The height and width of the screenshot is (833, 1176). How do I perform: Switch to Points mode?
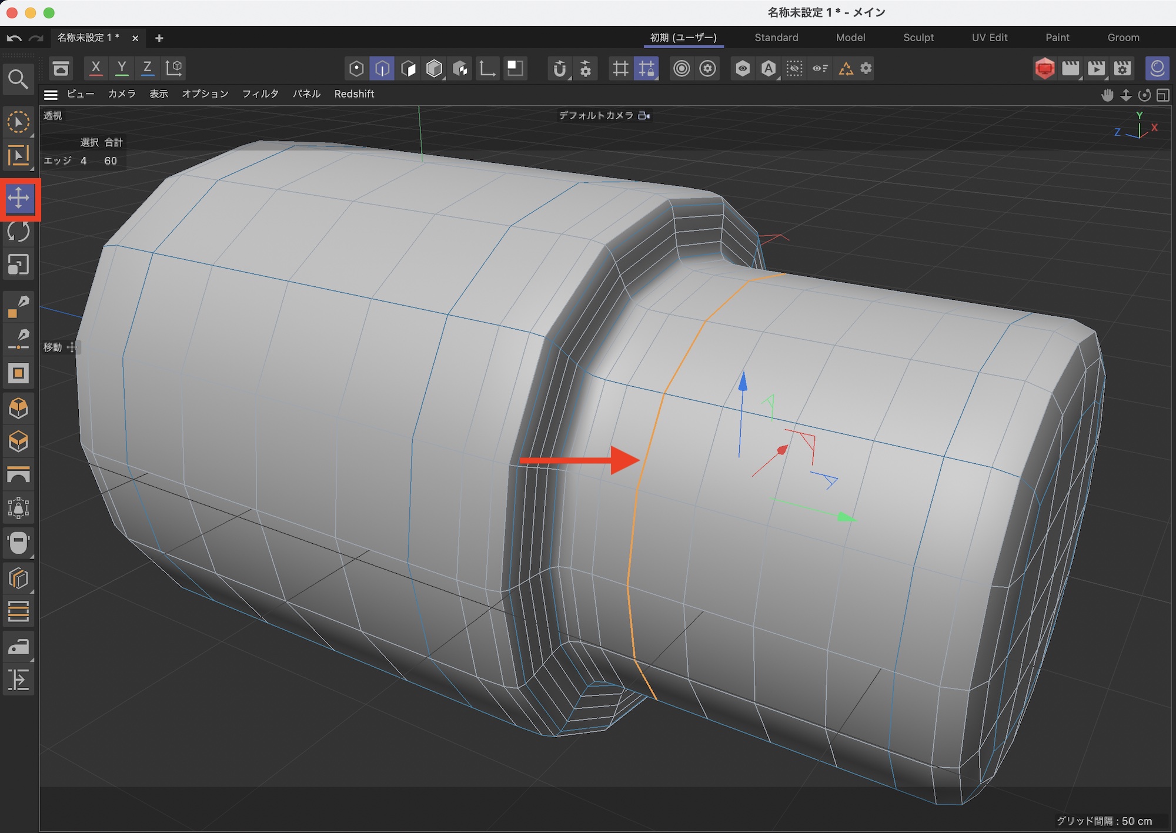tap(356, 69)
